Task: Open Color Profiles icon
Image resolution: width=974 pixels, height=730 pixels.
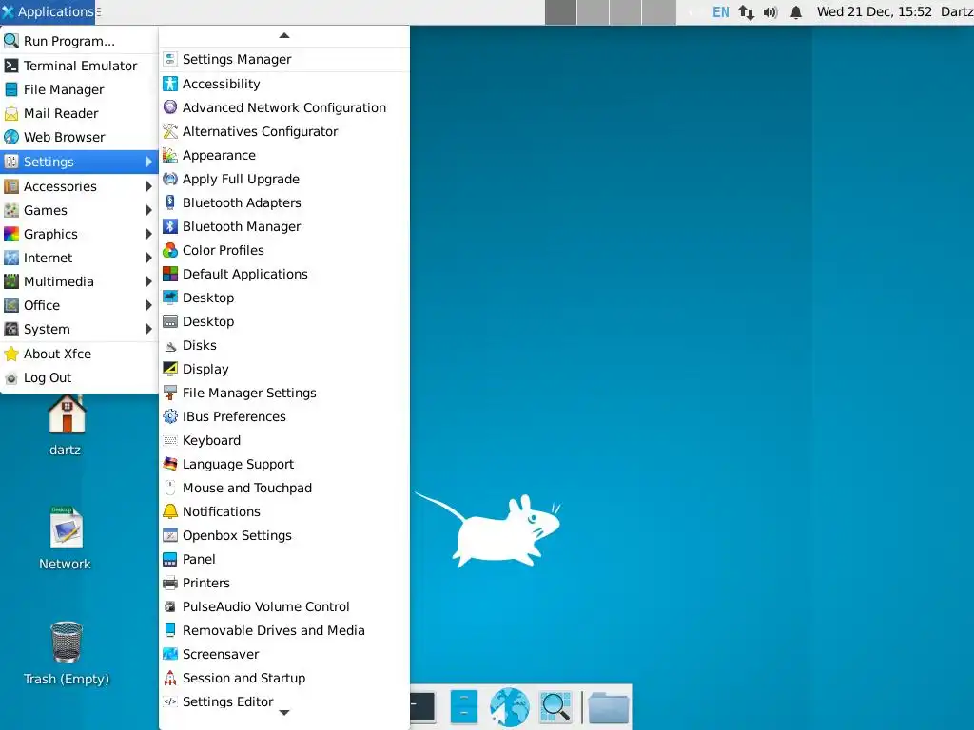Action: [170, 250]
